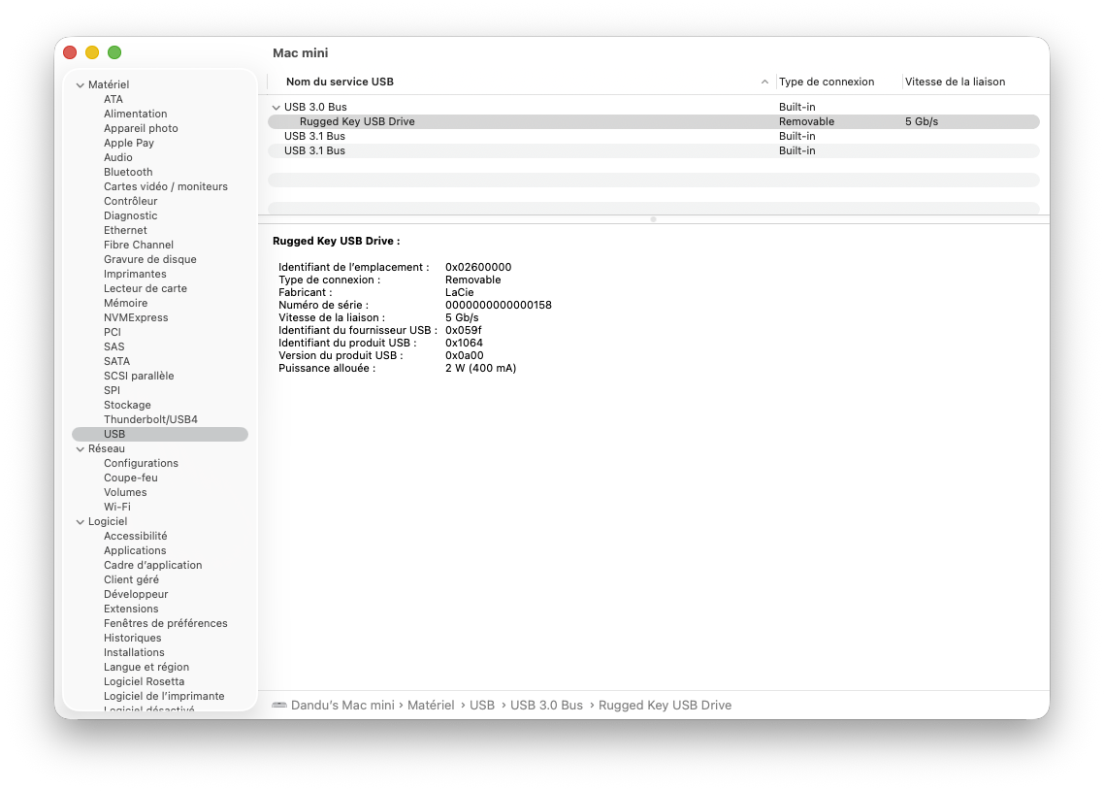
Task: Select the first USB 3.1 Bus row
Action: pos(654,137)
